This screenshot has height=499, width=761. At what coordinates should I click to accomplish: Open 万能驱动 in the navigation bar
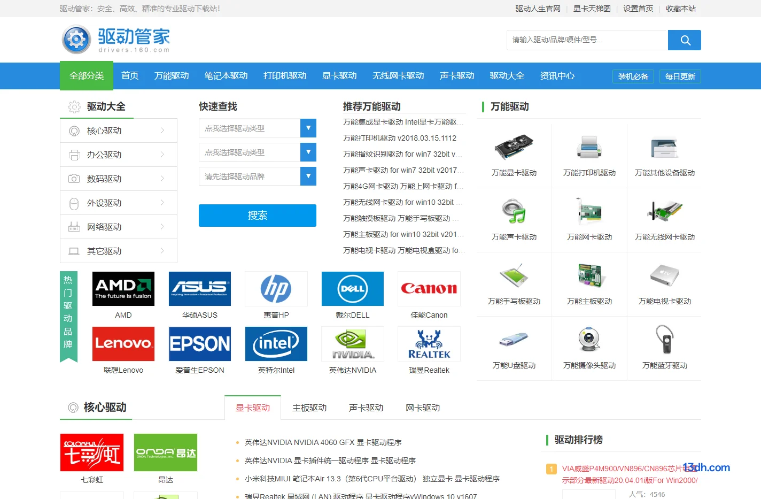pyautogui.click(x=172, y=76)
